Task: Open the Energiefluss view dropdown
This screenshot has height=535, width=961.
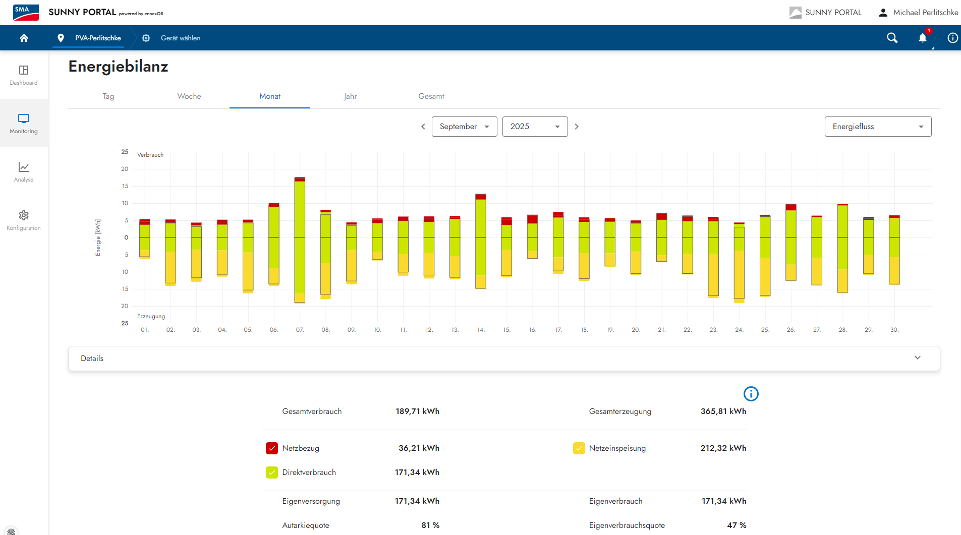Action: tap(878, 127)
